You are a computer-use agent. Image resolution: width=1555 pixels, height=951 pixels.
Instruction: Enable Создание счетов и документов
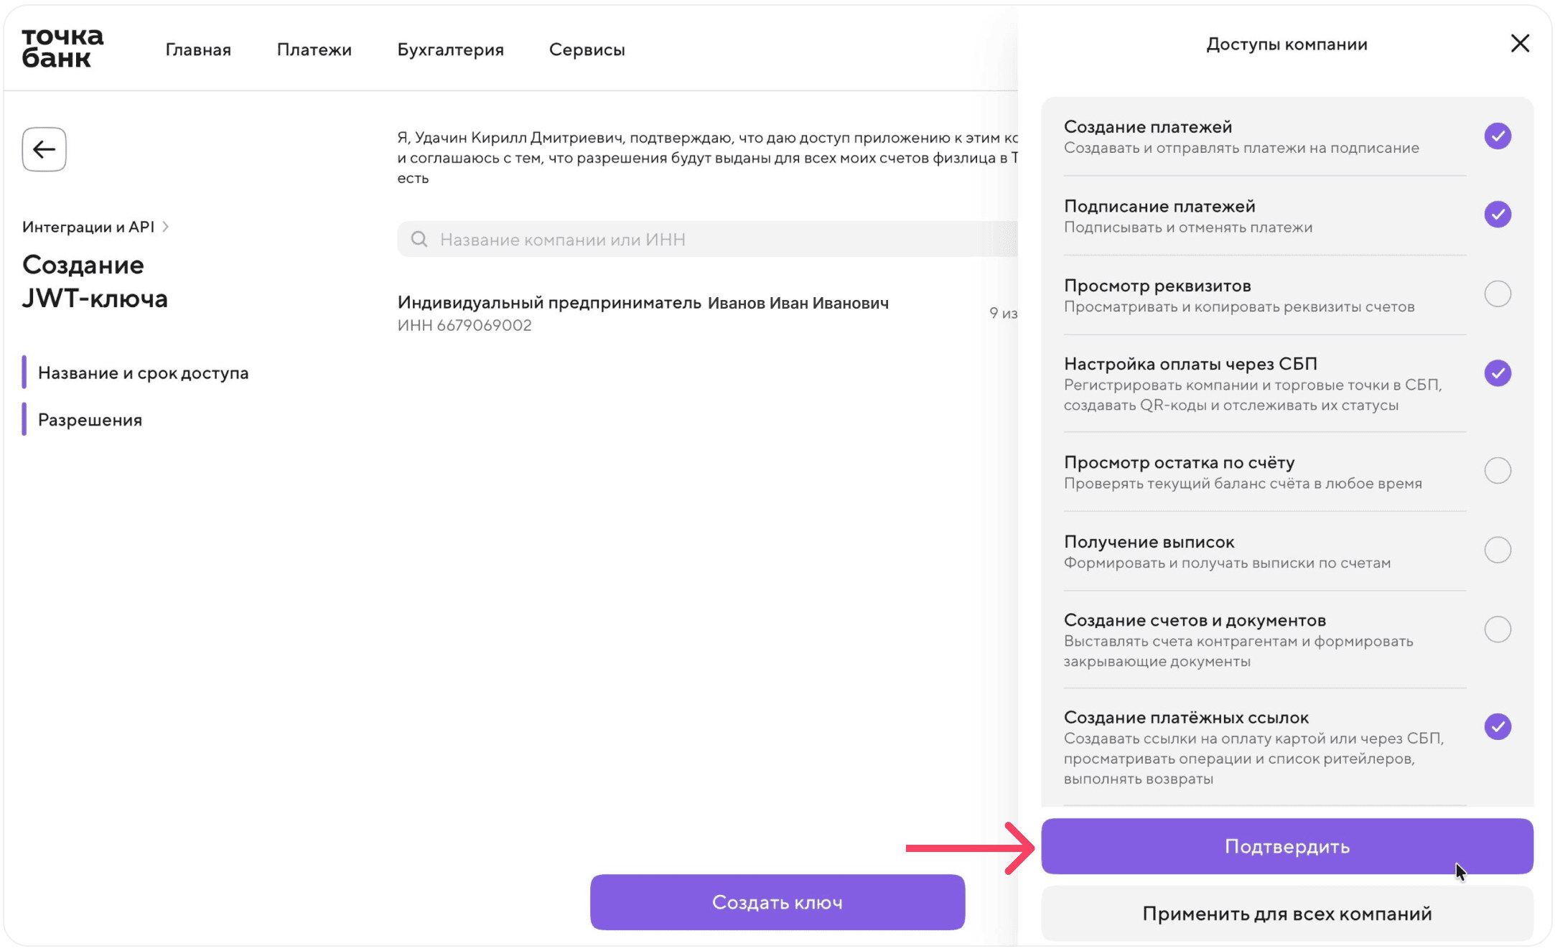(x=1498, y=629)
